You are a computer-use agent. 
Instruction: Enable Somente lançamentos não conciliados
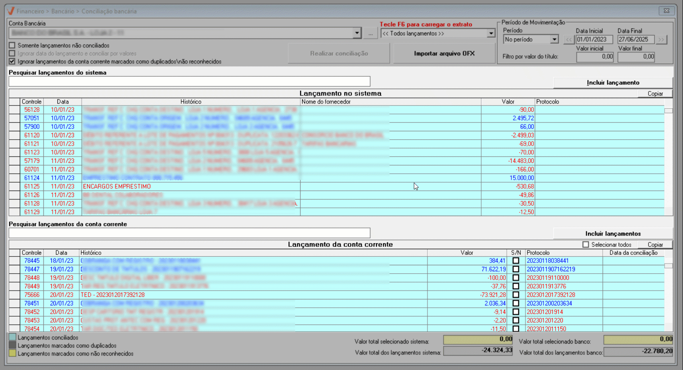pyautogui.click(x=12, y=45)
